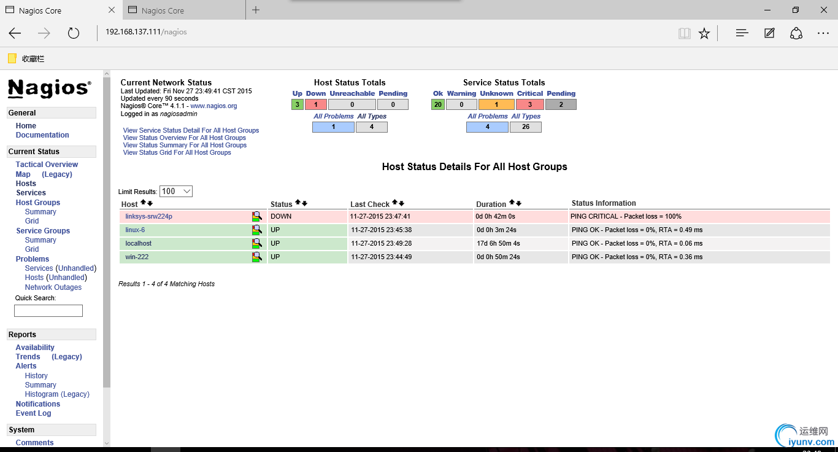The height and width of the screenshot is (452, 838).
Task: Click host All Types count 4
Action: (x=372, y=127)
